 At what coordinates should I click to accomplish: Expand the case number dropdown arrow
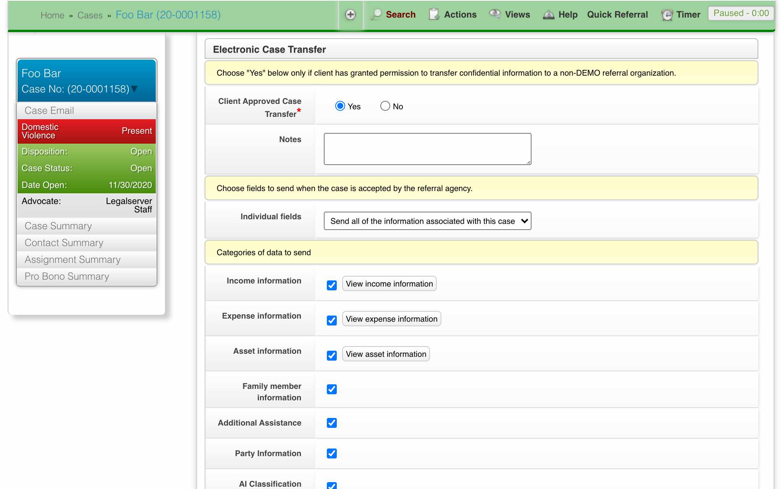134,89
